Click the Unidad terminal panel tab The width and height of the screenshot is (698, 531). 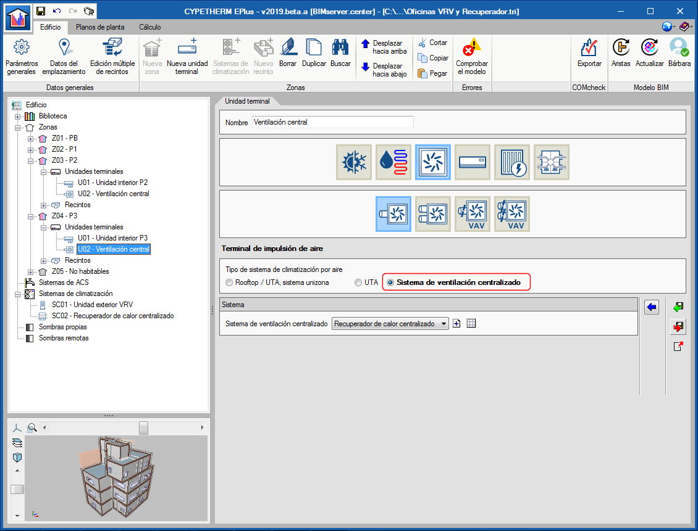click(247, 101)
